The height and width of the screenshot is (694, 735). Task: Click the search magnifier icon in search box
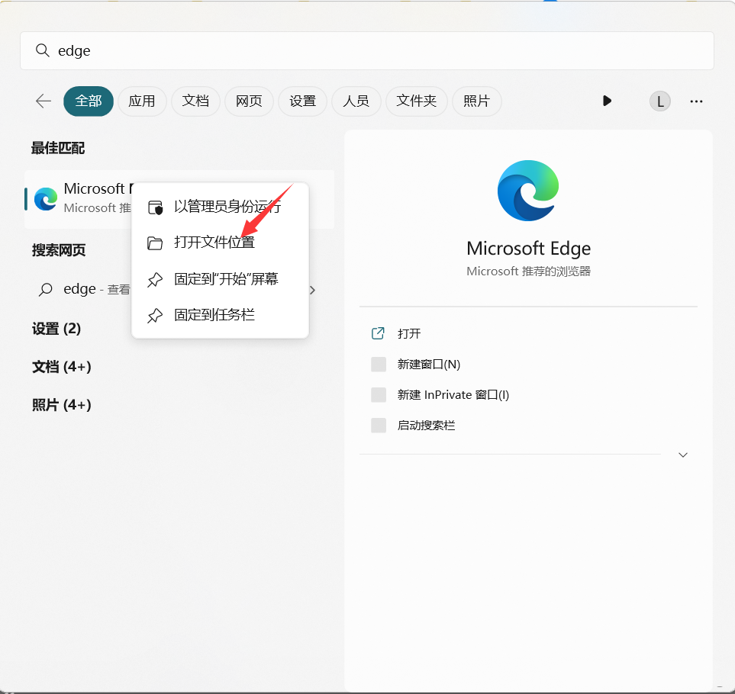[43, 50]
